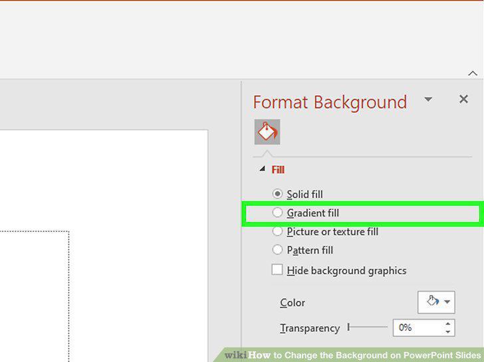Choose the Pattern fill radio option
Screen dimensions: 484x362
[x=277, y=250]
